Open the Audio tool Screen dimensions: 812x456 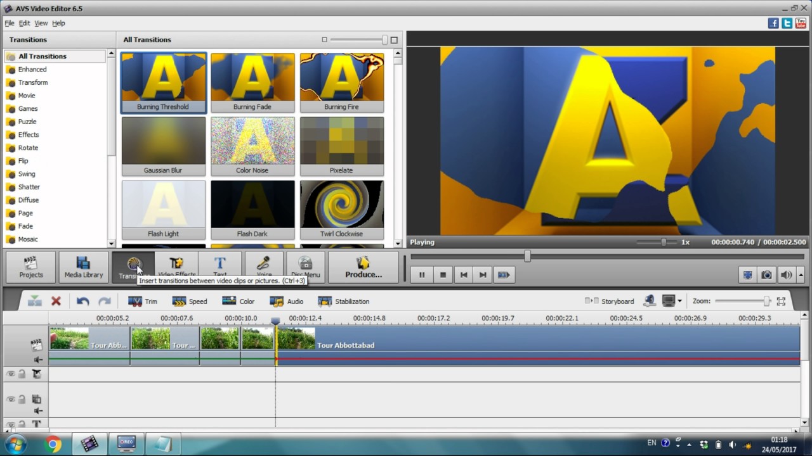(x=287, y=301)
